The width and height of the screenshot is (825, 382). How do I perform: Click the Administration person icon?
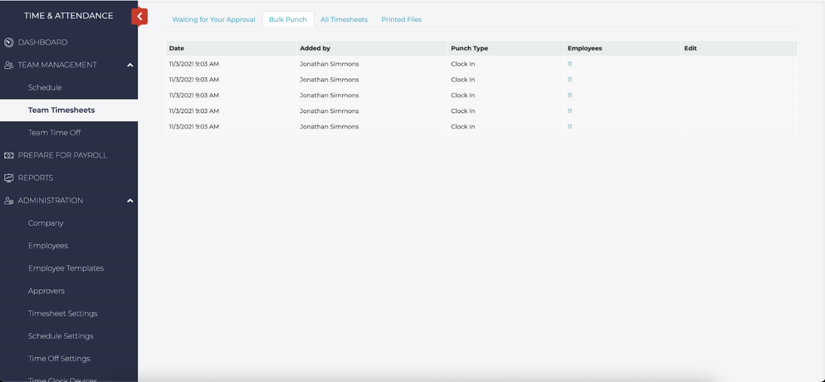coord(8,200)
